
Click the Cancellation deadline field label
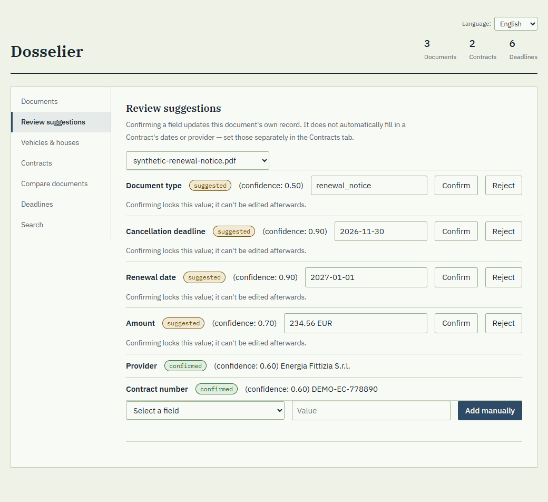tap(165, 231)
